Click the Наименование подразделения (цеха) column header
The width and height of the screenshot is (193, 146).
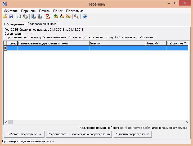pos(53,43)
